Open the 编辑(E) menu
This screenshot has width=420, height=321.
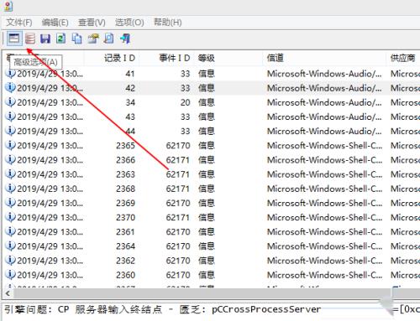55,23
